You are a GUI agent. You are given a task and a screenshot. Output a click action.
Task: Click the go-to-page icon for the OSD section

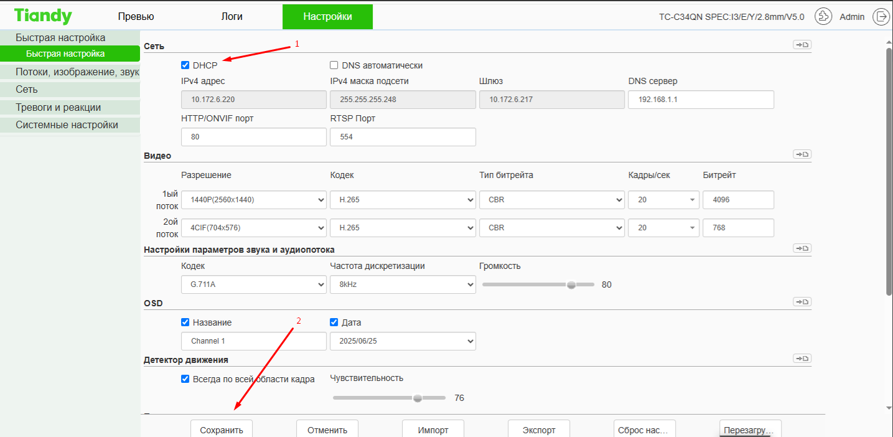point(802,302)
